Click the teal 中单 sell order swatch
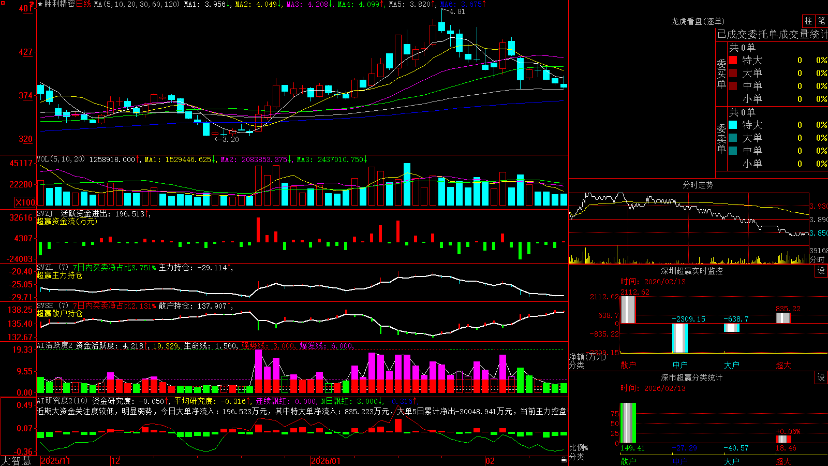828x466 pixels. click(x=733, y=151)
